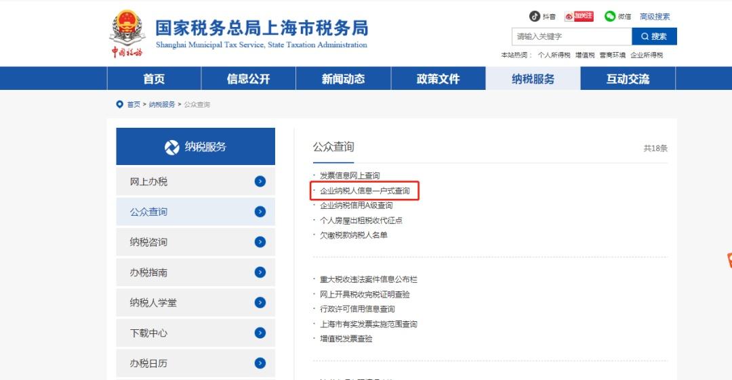Viewport: 732px width, 380px height.
Task: Go to the 互动交流 navigation tab
Action: click(628, 79)
